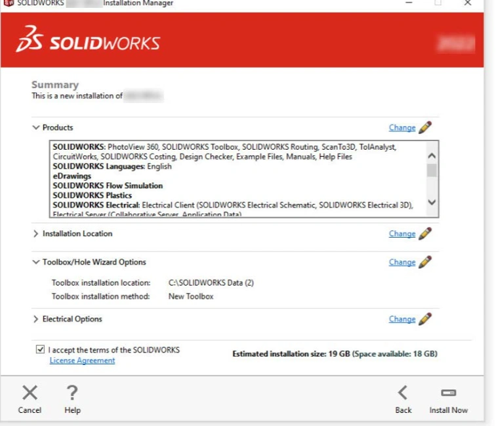Click the Change link for Installation Location
This screenshot has width=496, height=426.
point(402,234)
